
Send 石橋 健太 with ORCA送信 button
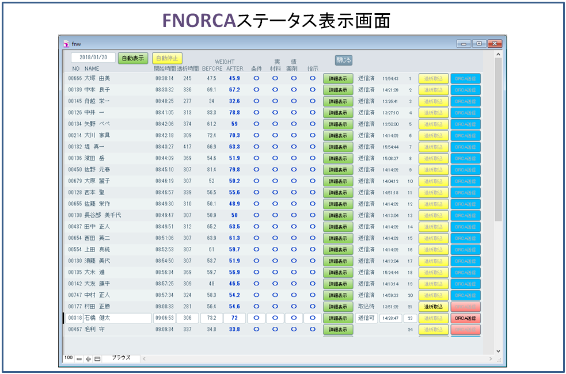point(465,318)
